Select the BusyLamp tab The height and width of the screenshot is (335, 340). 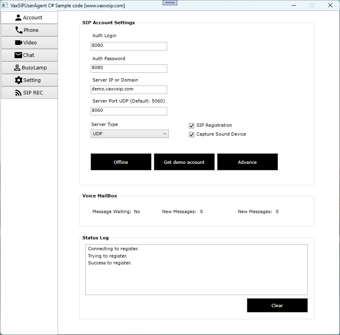point(29,68)
